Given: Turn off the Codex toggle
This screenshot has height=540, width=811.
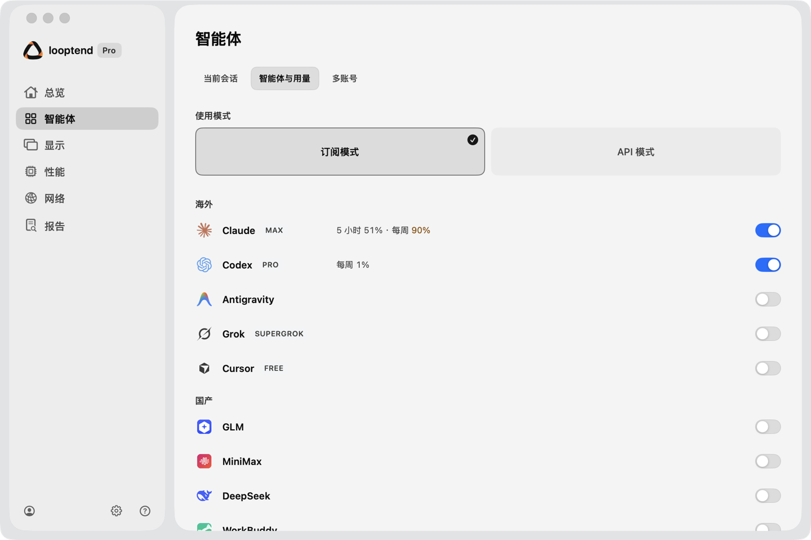Looking at the screenshot, I should pyautogui.click(x=768, y=265).
